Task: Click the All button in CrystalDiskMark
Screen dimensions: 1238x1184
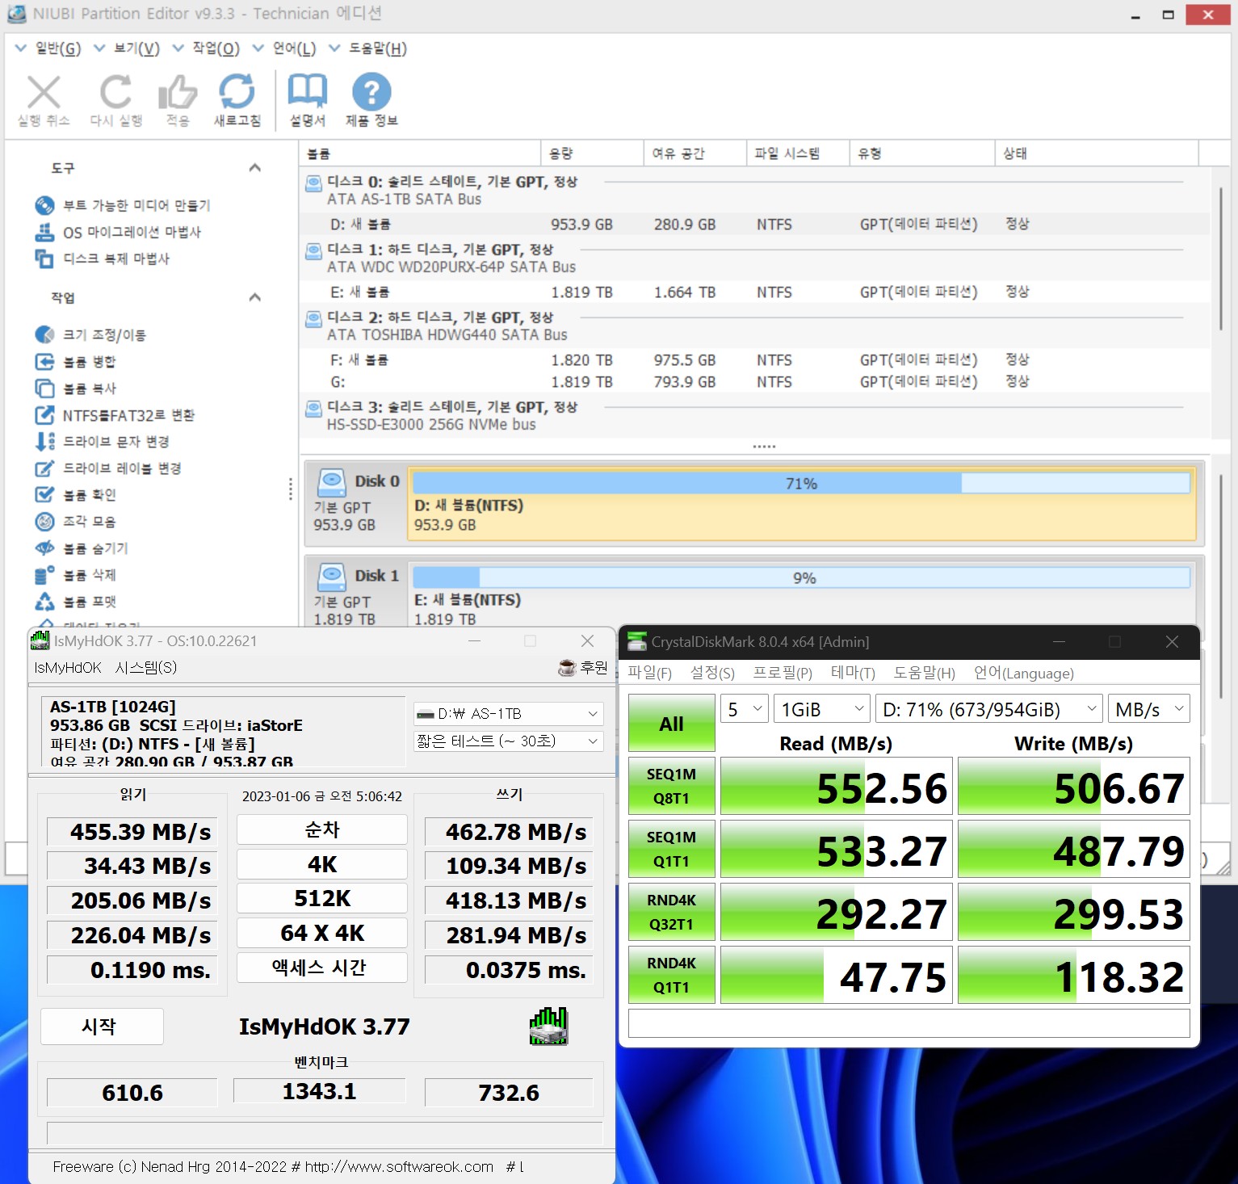Action: 672,724
